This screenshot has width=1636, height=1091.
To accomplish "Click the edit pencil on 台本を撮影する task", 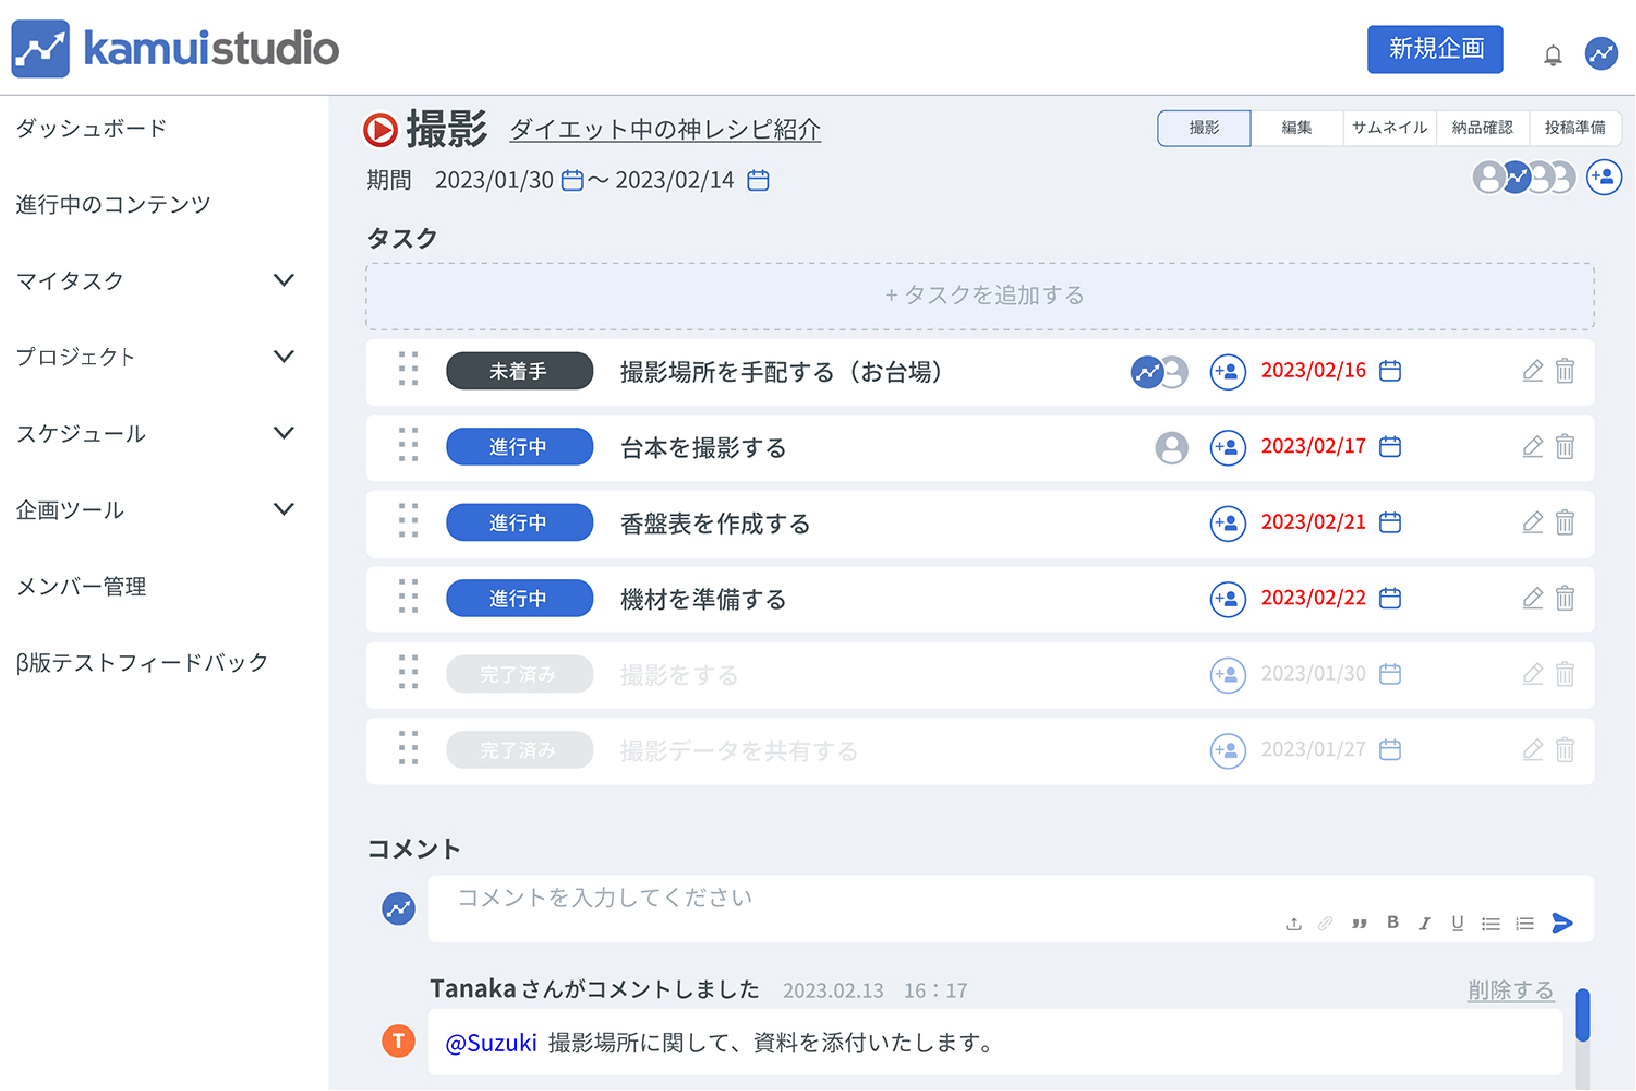I will tap(1532, 447).
